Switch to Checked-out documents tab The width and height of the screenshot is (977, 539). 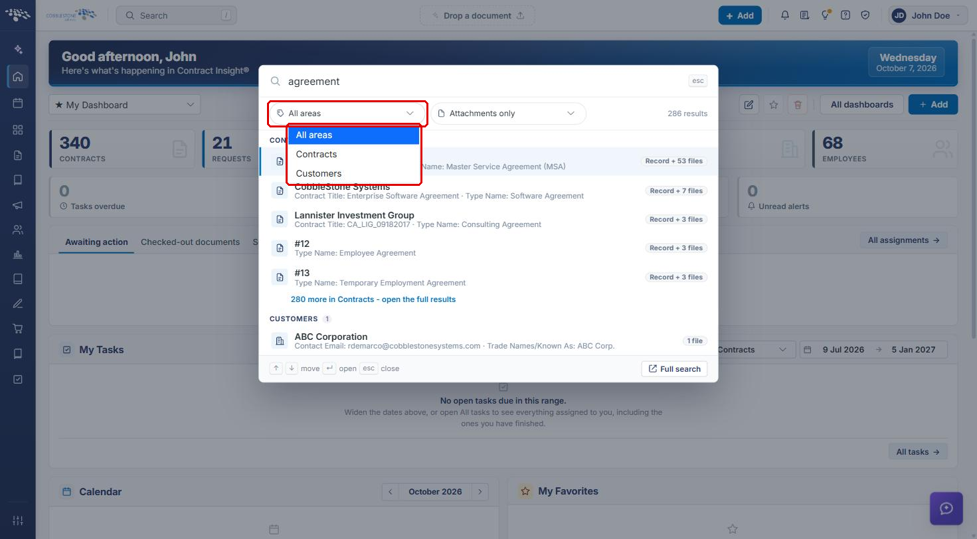coord(190,242)
